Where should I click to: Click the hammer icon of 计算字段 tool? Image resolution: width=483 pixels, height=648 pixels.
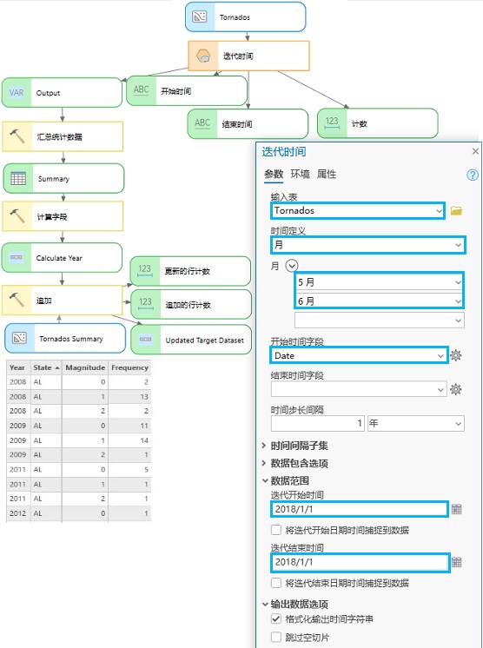(17, 215)
